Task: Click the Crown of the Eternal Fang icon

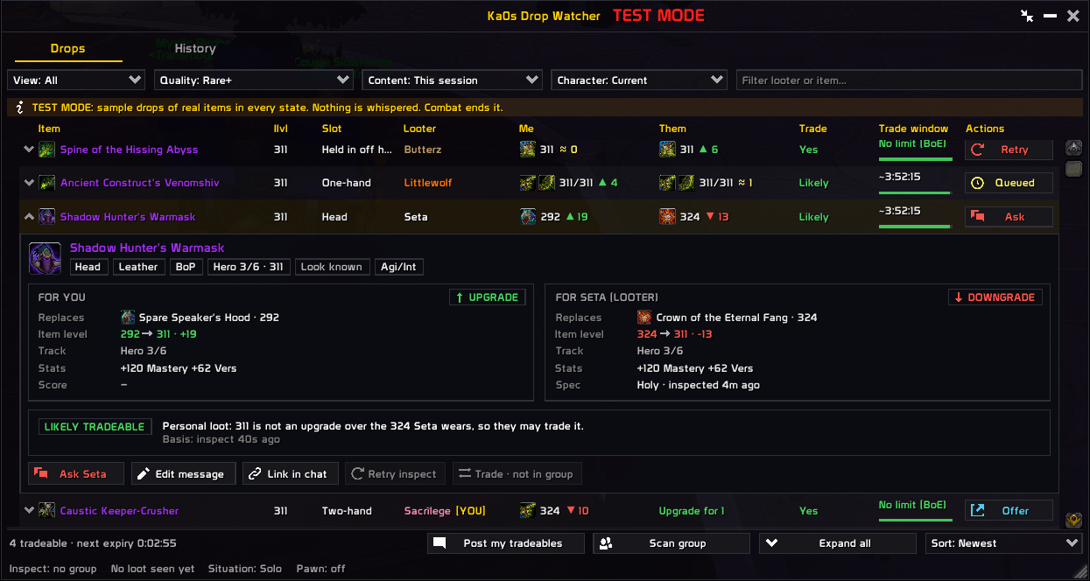Action: [x=644, y=318]
